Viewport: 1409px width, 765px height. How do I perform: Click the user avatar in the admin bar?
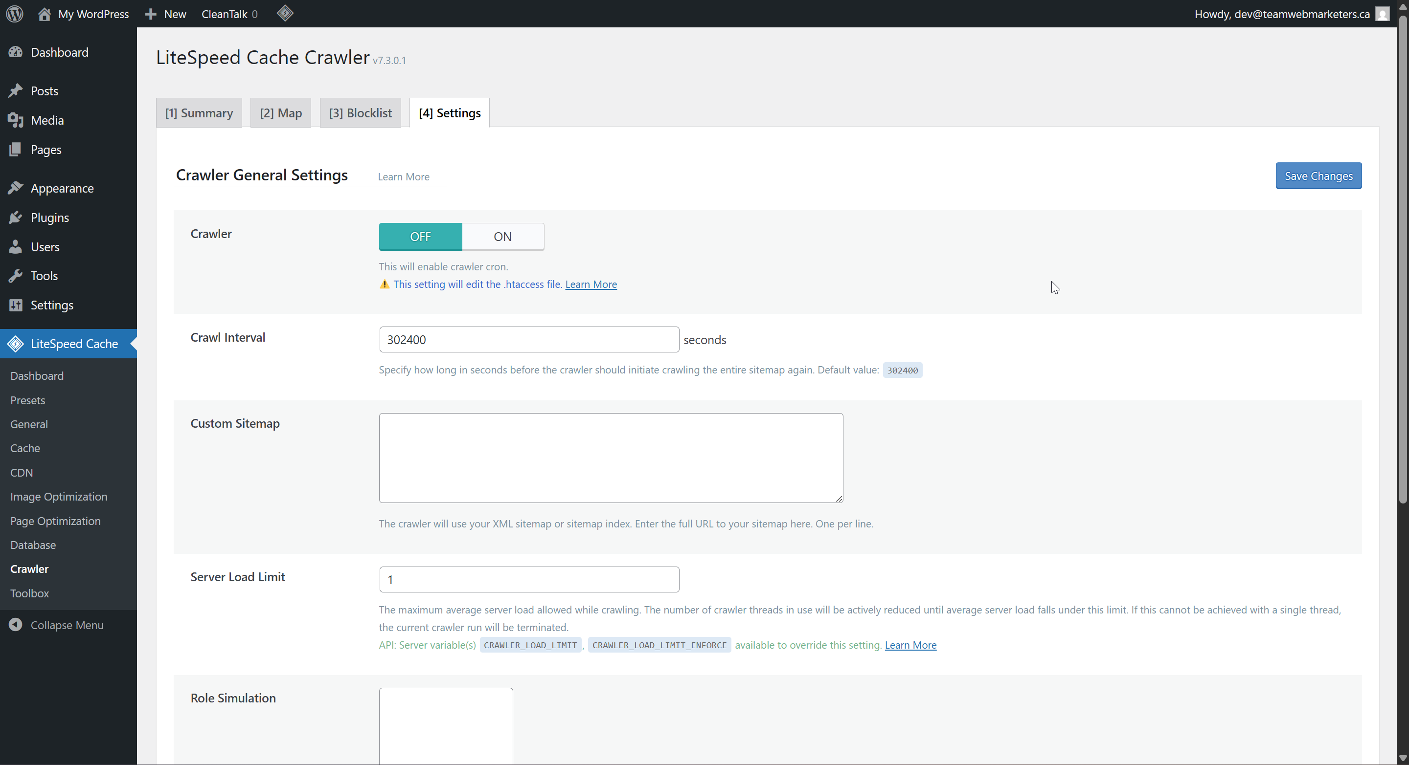point(1382,14)
